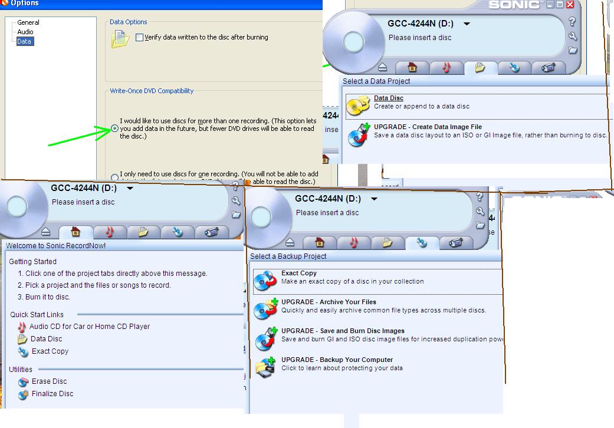Expand the drive dropdown in the Backup Project window

click(375, 199)
